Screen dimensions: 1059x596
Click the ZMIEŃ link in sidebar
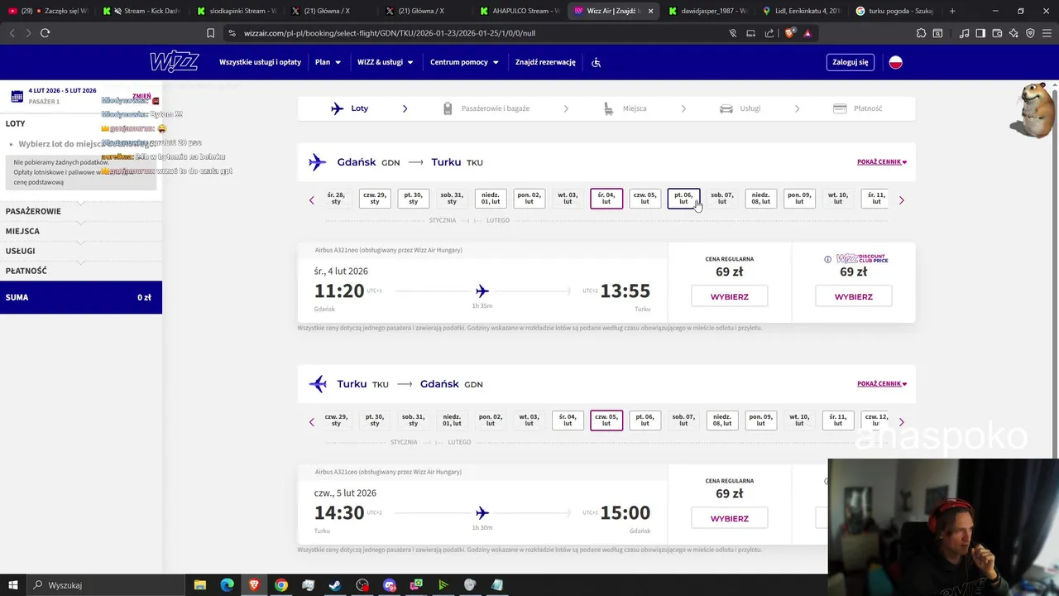point(141,96)
